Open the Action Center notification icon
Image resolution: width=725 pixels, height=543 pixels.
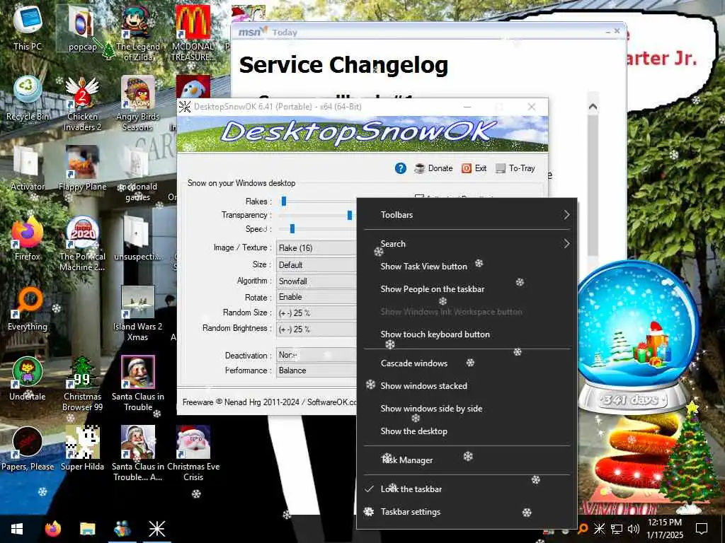pyautogui.click(x=702, y=529)
